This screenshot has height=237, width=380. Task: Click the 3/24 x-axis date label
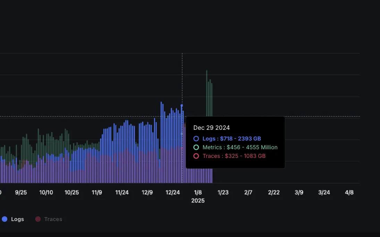(x=324, y=193)
